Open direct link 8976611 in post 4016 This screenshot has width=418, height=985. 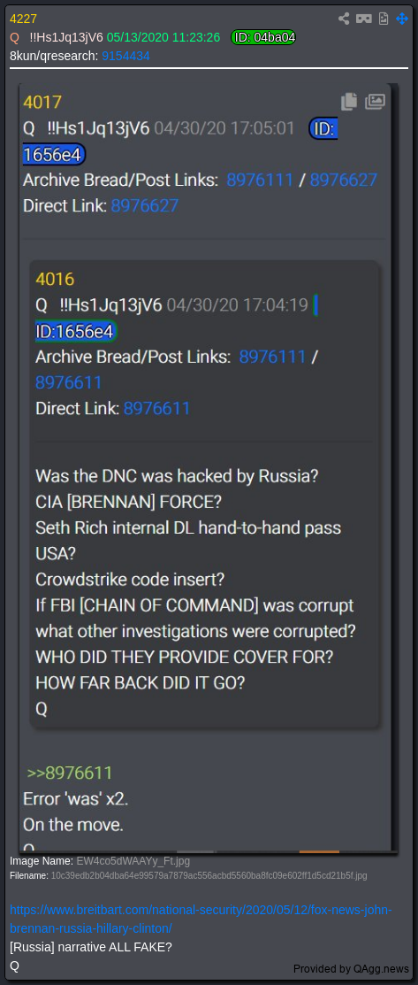click(157, 408)
